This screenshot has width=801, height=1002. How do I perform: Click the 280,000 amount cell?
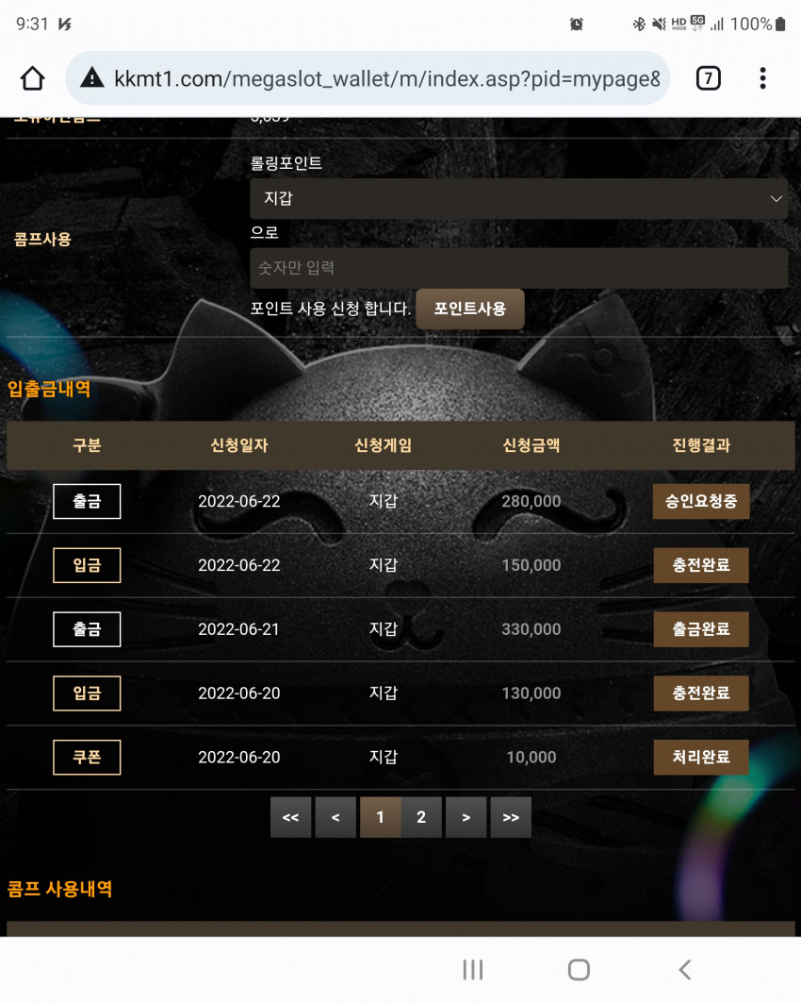coord(531,501)
